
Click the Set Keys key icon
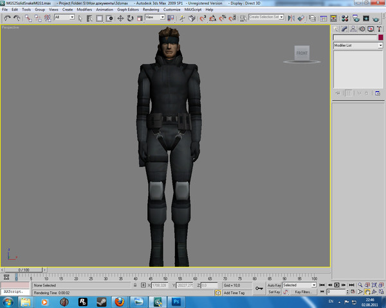259,288
